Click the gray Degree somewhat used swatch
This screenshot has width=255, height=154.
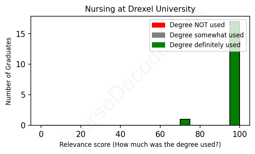point(158,35)
